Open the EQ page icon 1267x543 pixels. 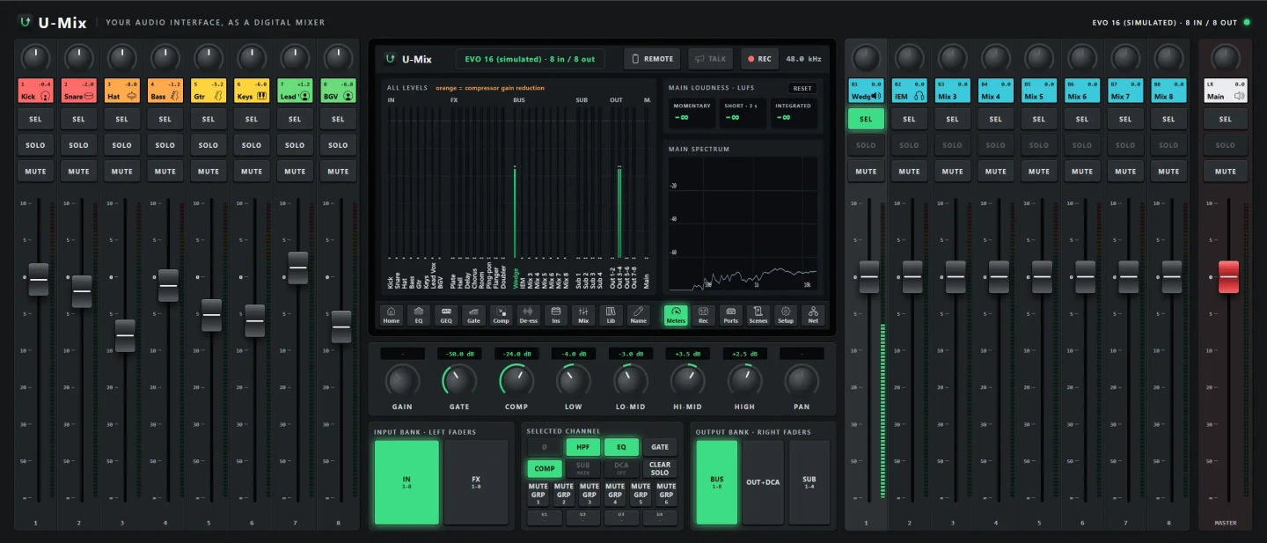(419, 315)
